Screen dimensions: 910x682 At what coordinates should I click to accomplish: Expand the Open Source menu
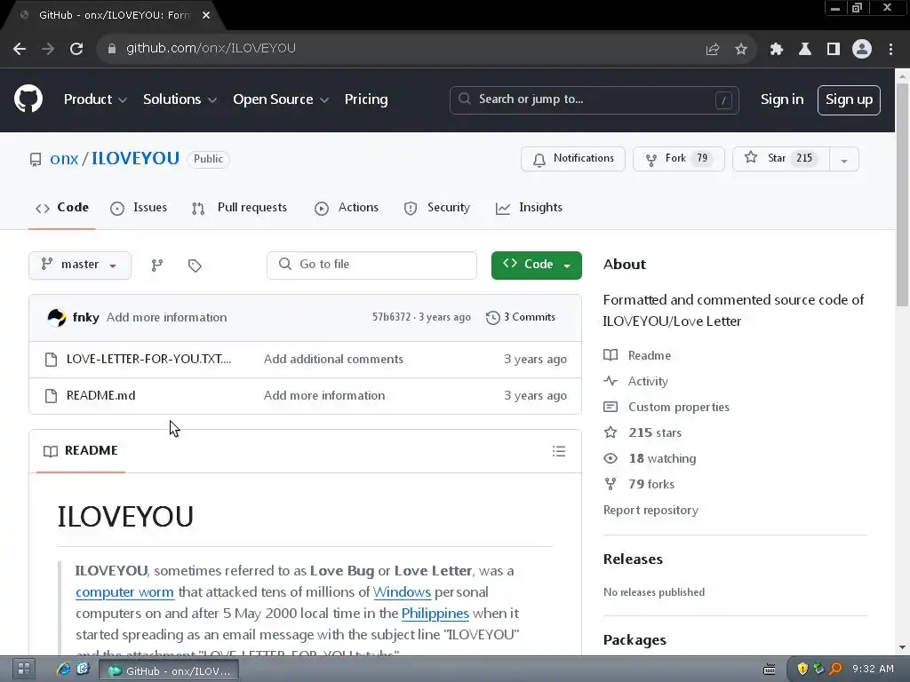click(281, 99)
